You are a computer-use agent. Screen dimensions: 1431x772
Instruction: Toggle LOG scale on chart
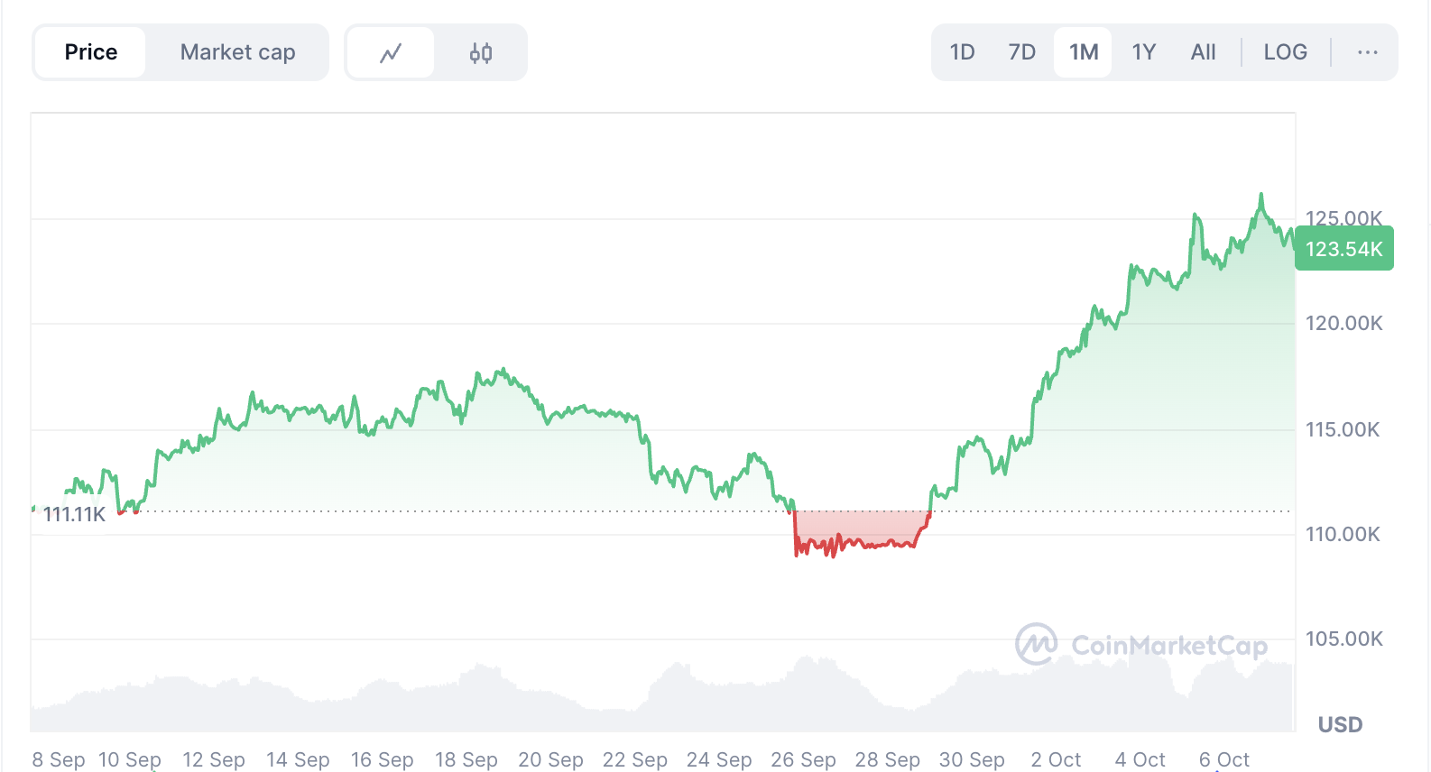[x=1285, y=52]
